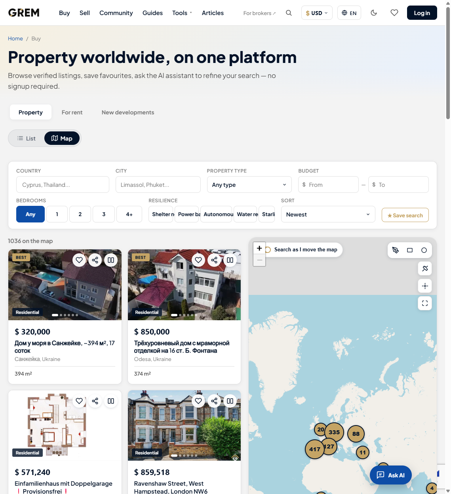Compare the $320,000 listing
The image size is (451, 494).
(x=111, y=260)
